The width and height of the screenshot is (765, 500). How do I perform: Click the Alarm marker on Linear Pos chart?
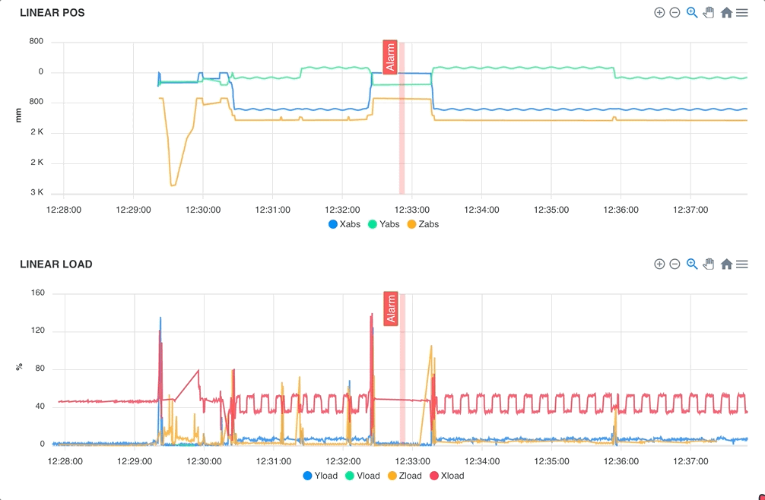click(390, 57)
